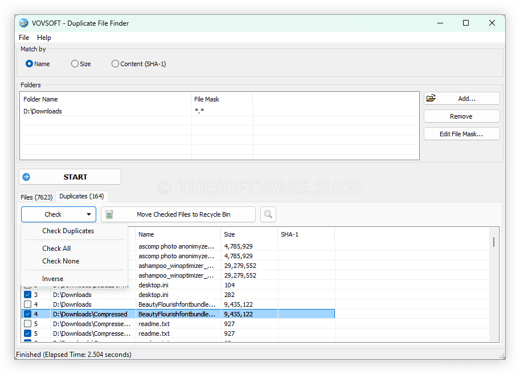
Task: Untick the second checked readme.txt row checkbox
Action: (x=27, y=333)
